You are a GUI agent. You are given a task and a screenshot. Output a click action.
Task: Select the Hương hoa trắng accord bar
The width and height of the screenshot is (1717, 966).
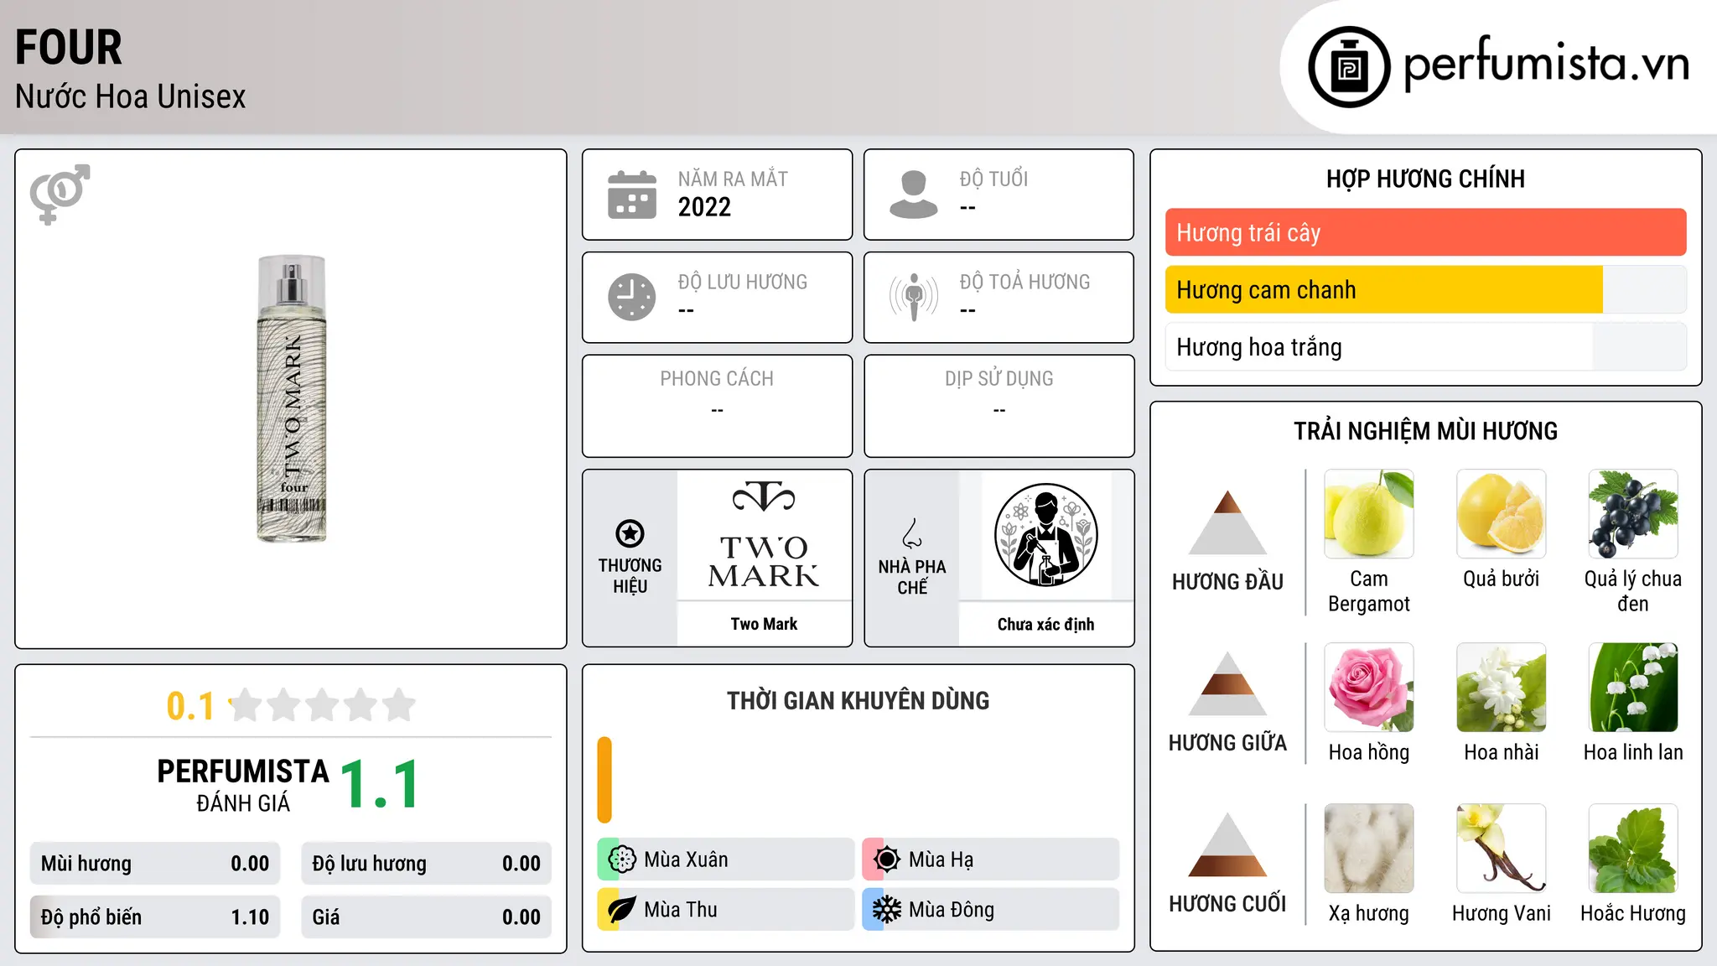coord(1425,346)
